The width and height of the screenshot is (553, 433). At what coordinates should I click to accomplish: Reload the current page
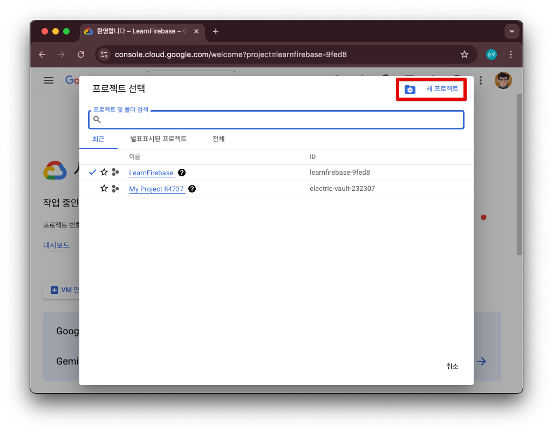[81, 54]
